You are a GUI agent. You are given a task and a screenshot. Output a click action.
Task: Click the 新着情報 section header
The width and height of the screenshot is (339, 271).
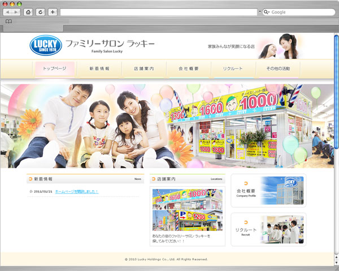point(85,179)
